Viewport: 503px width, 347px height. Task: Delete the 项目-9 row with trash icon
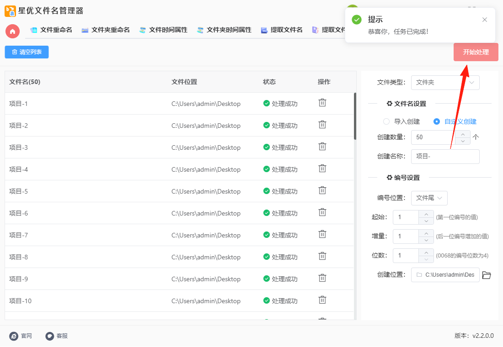click(322, 279)
